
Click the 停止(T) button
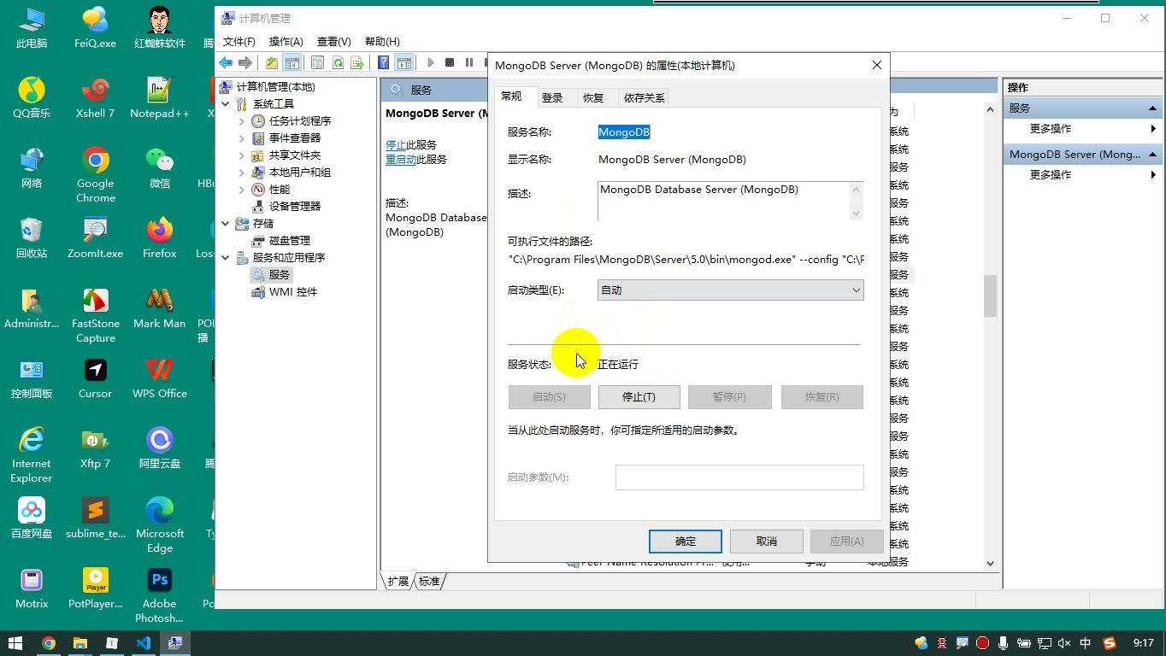(x=639, y=397)
